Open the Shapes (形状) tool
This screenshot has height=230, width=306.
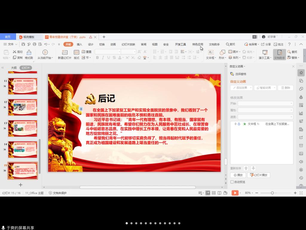[x=222, y=52]
